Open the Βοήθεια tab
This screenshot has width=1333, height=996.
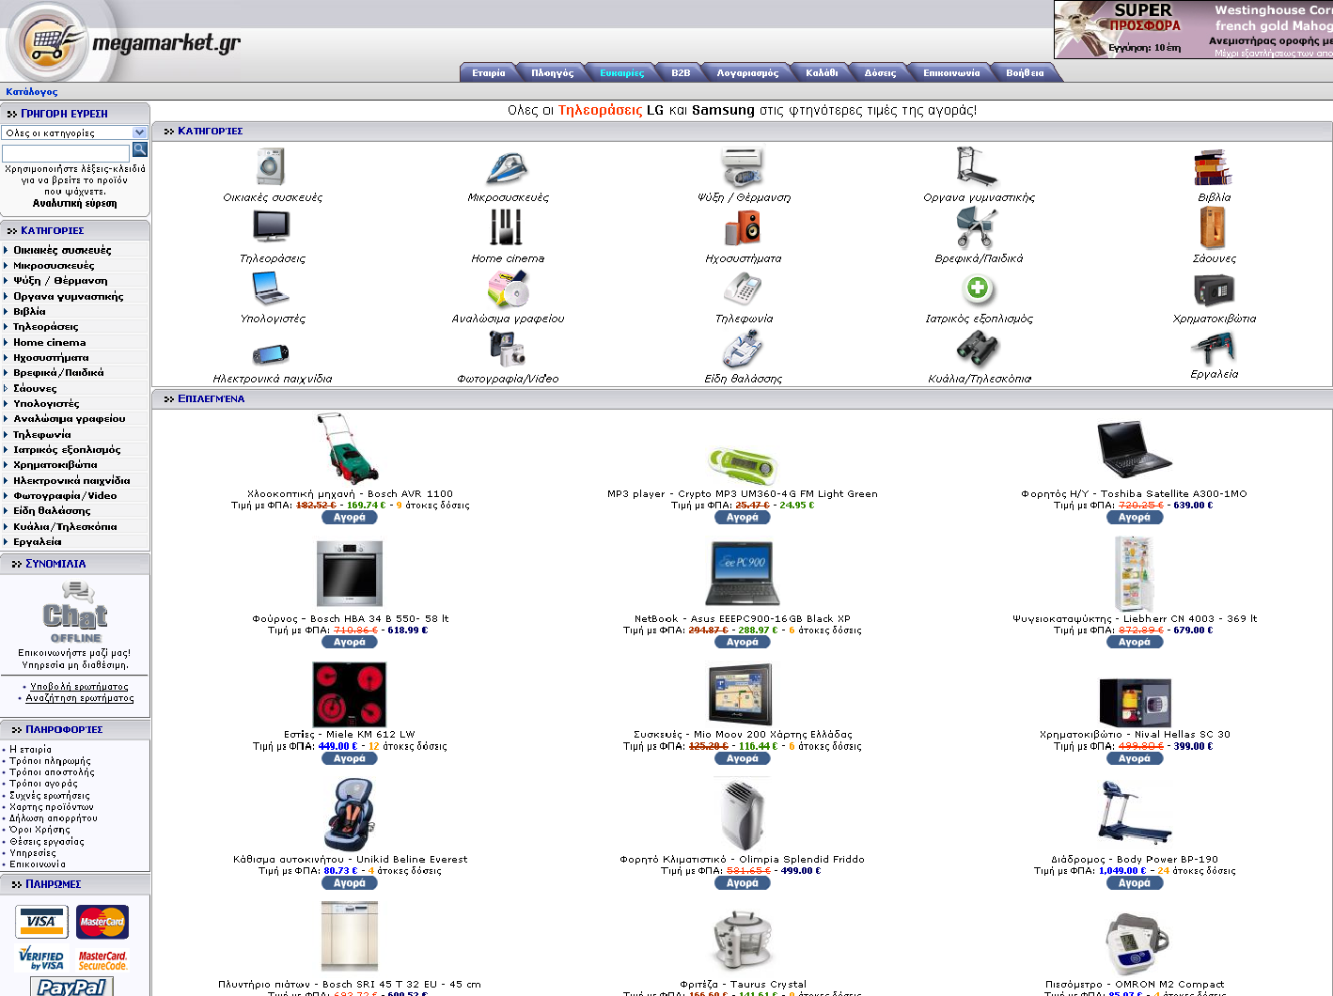[1025, 72]
